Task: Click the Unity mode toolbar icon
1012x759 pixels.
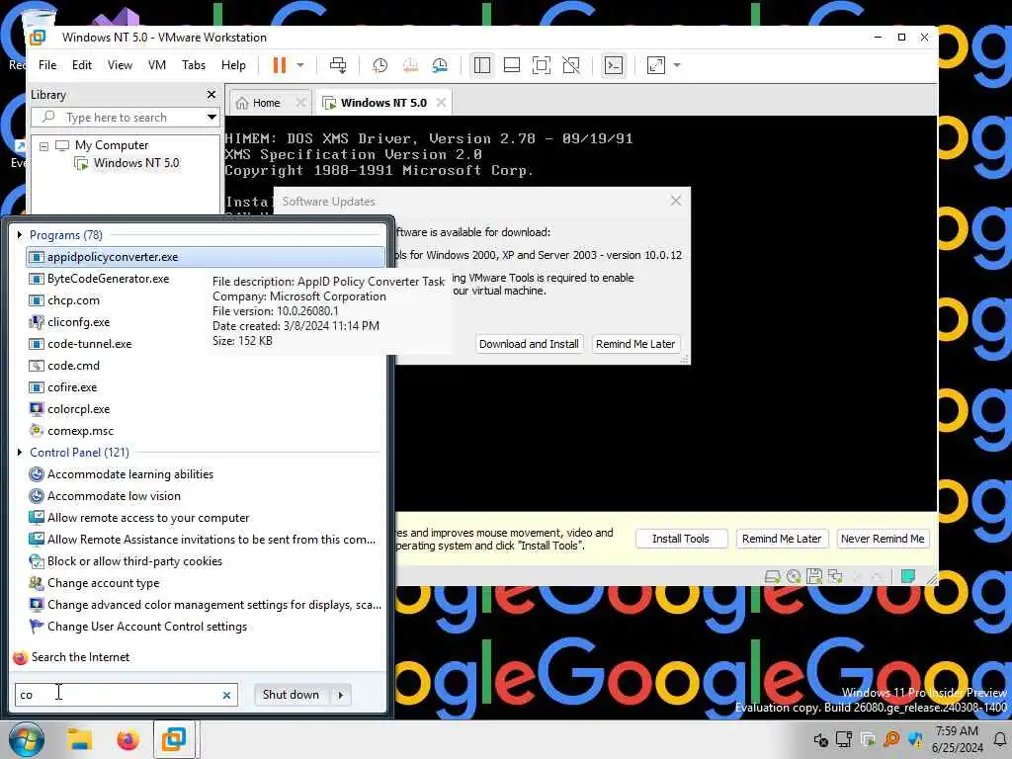Action: click(x=571, y=65)
